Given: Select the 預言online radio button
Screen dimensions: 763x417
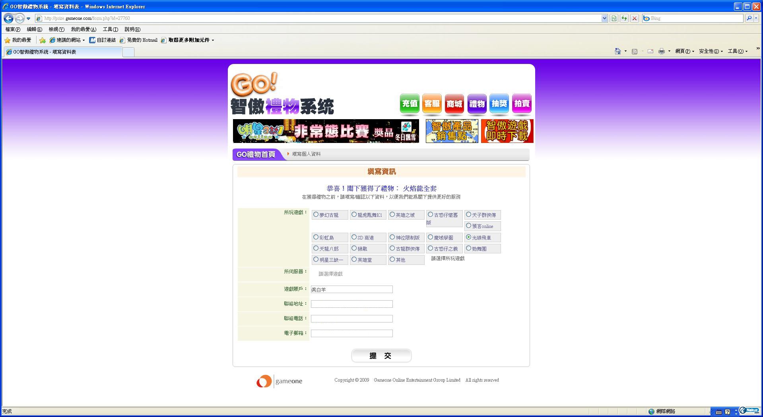Looking at the screenshot, I should pyautogui.click(x=468, y=226).
